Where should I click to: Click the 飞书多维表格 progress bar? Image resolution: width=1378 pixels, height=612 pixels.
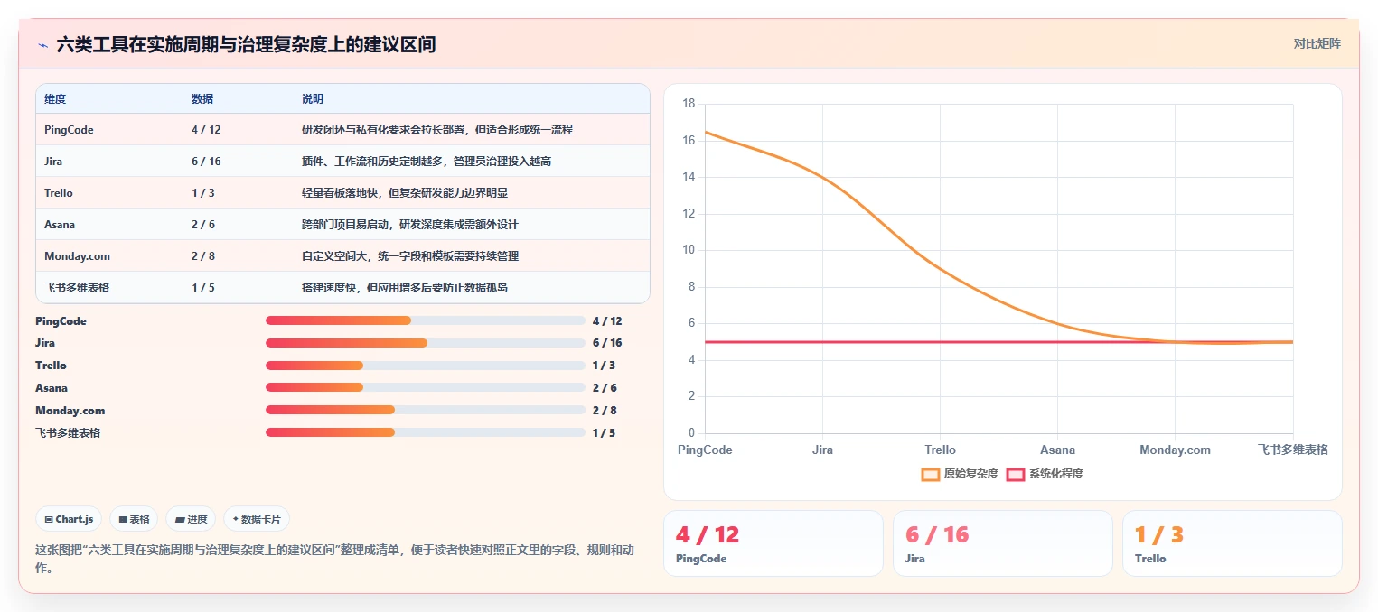pyautogui.click(x=426, y=432)
